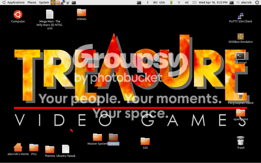Select the DOSBox Emulator desktop shortcut
261x163 pixels.
241,36
